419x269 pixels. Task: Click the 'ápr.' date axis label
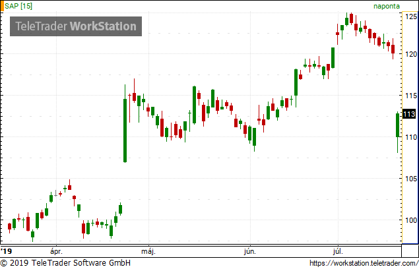coord(56,251)
